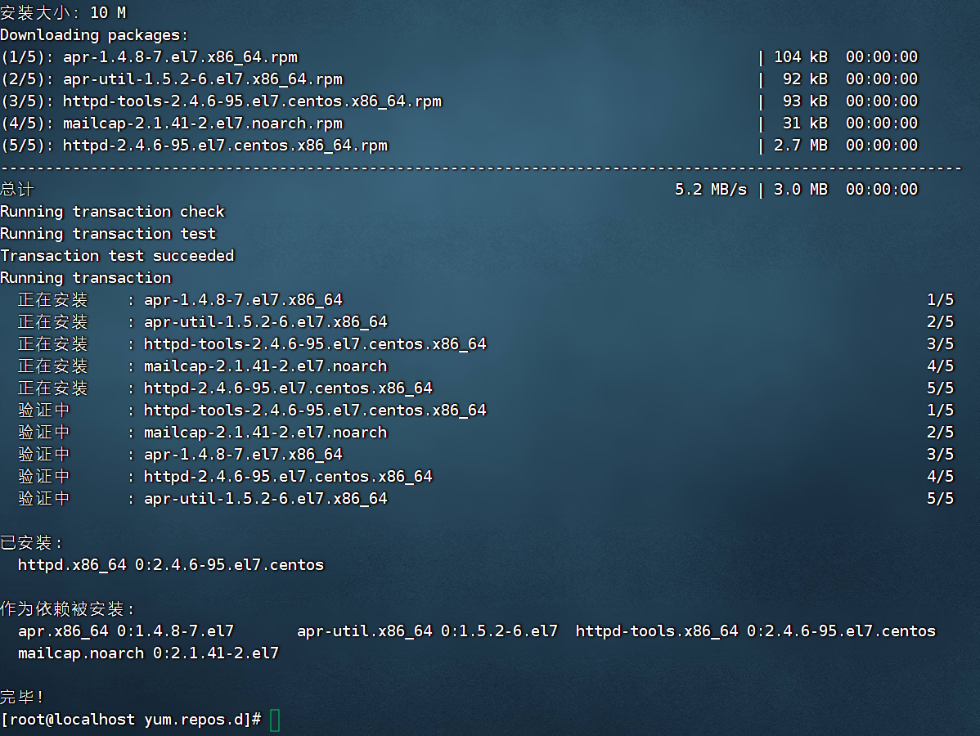Click httpd-tools.x86_64 0:2.4.6-95.el7.centos dependency entry
980x736 pixels.
pos(755,631)
